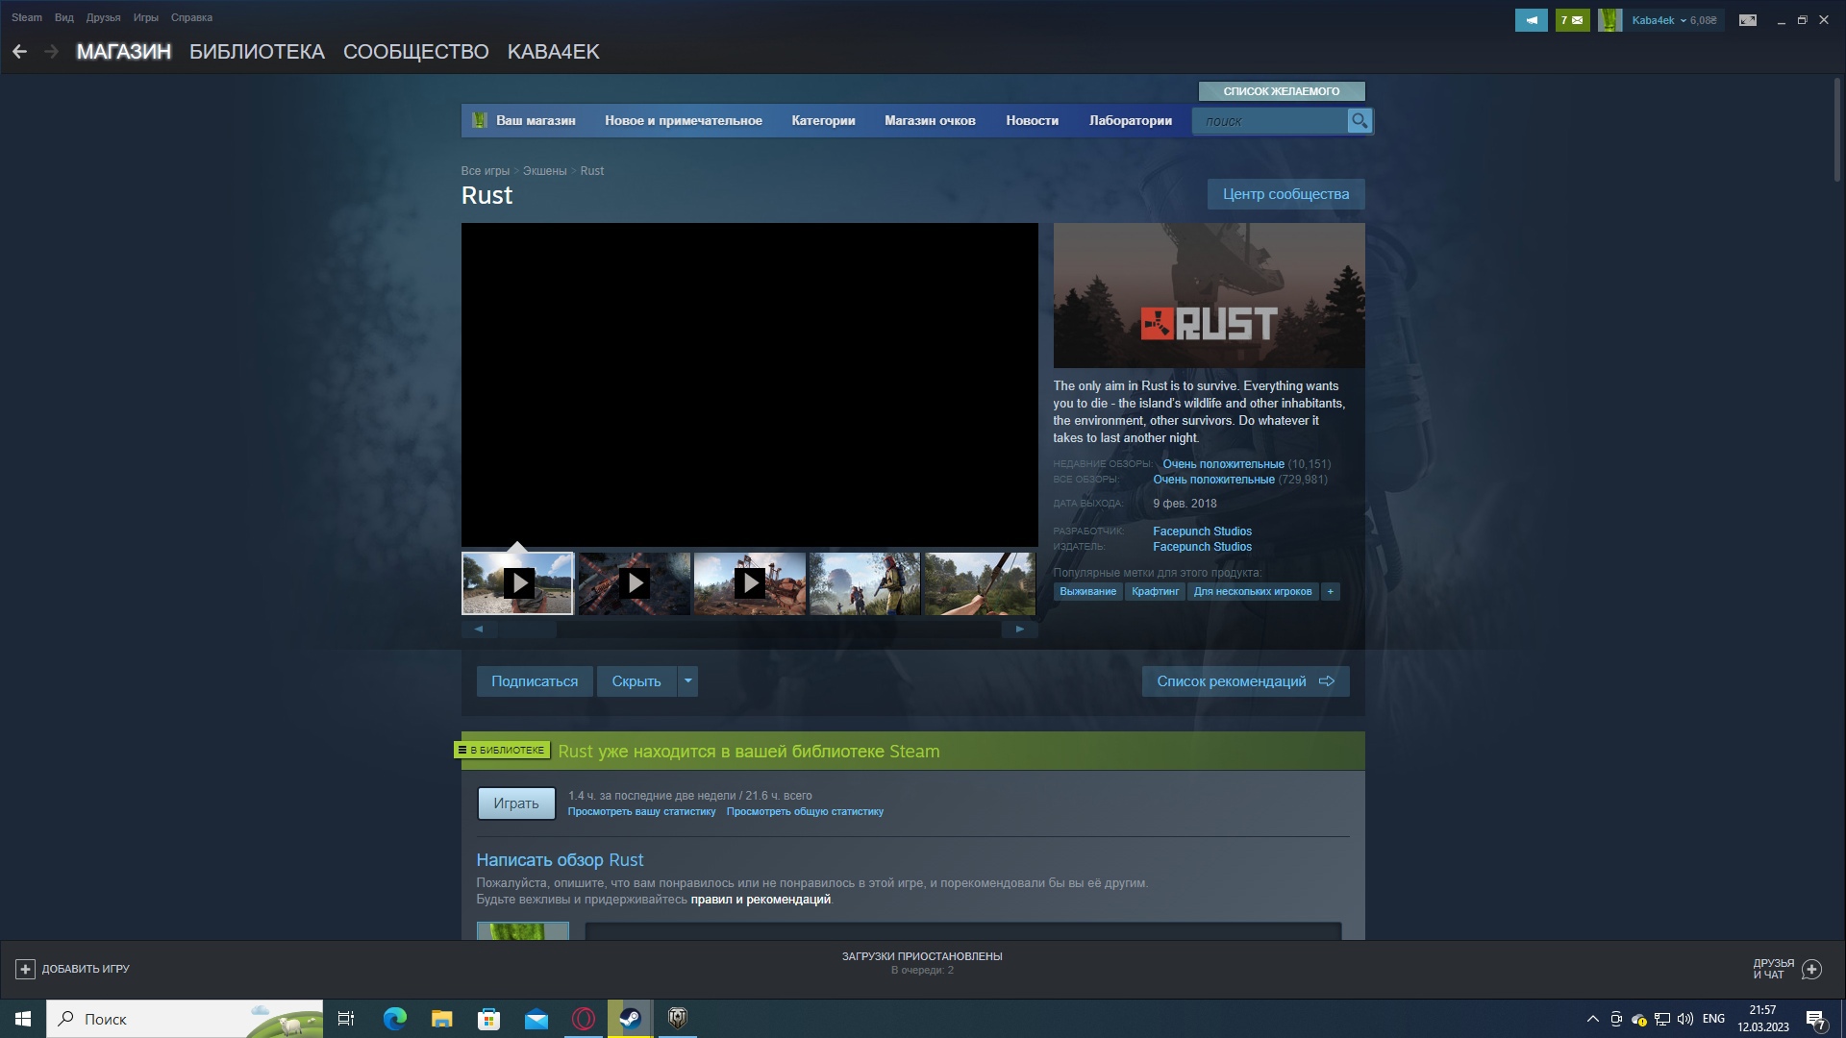Open Windows Start menu
This screenshot has width=1846, height=1038.
pos(23,1019)
